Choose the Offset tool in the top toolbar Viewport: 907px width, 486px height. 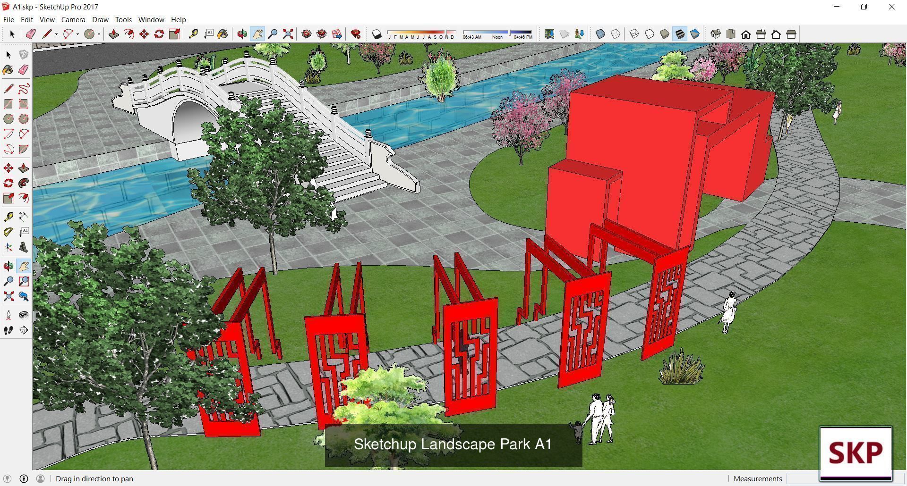tap(128, 34)
